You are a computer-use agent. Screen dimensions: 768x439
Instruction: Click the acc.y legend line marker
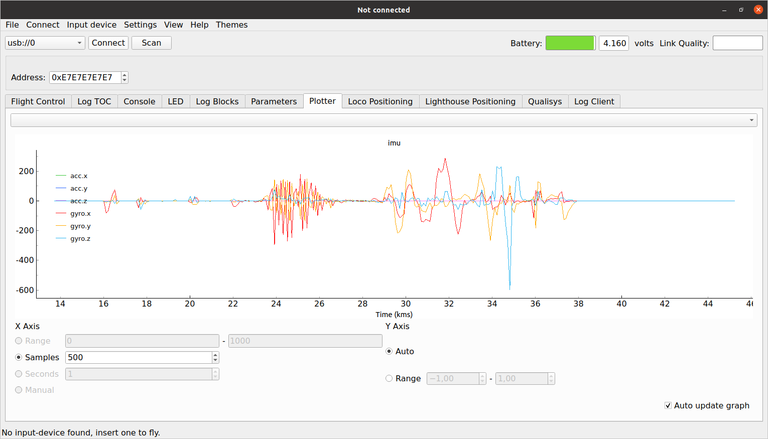tap(61, 189)
